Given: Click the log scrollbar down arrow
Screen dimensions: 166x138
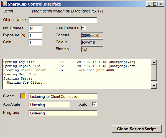Looking at the screenshot, I should 154,86.
